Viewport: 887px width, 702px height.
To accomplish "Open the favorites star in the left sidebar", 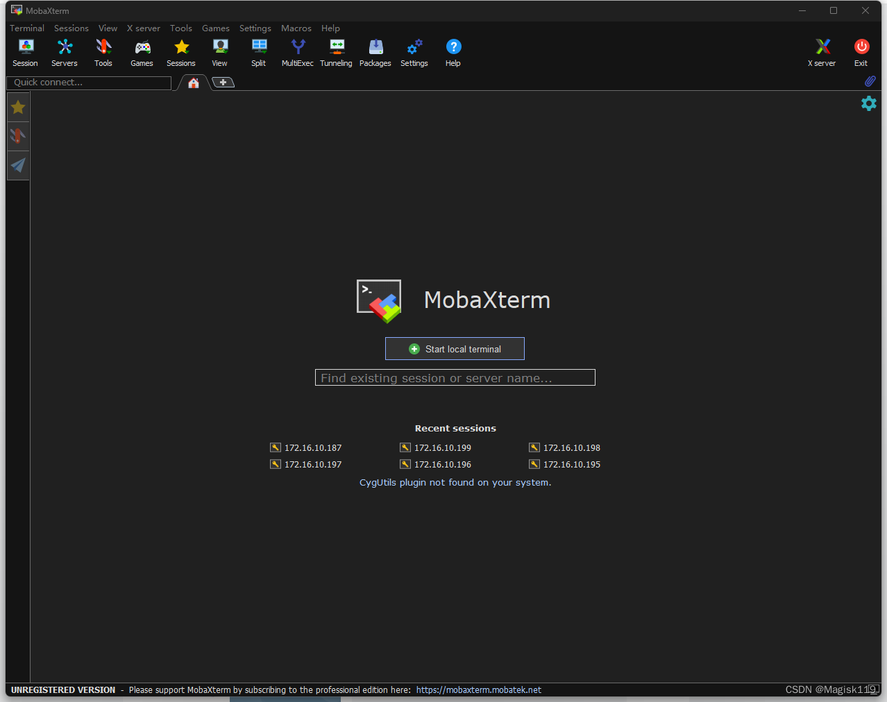I will (17, 107).
